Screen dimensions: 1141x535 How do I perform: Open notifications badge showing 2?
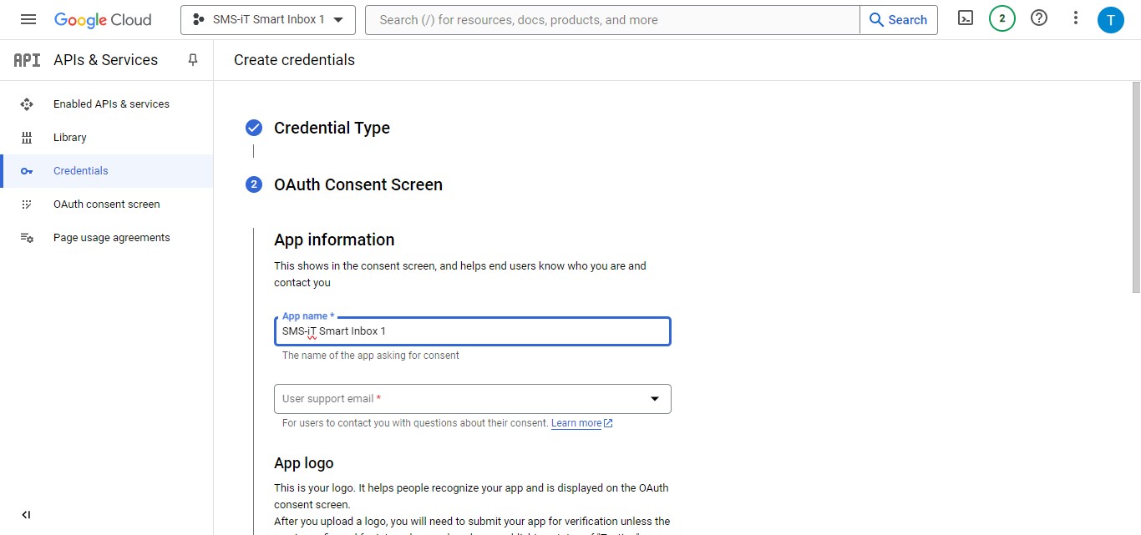[x=1002, y=18]
